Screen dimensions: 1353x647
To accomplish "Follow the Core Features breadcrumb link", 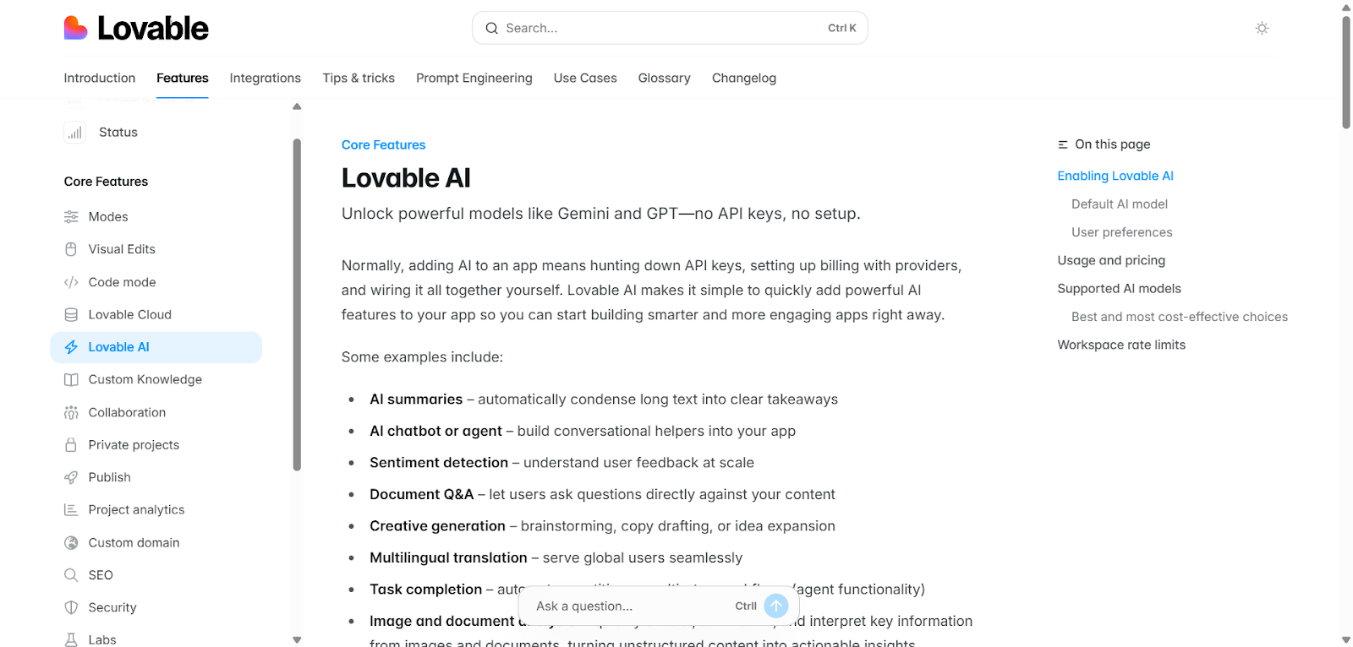I will [383, 144].
